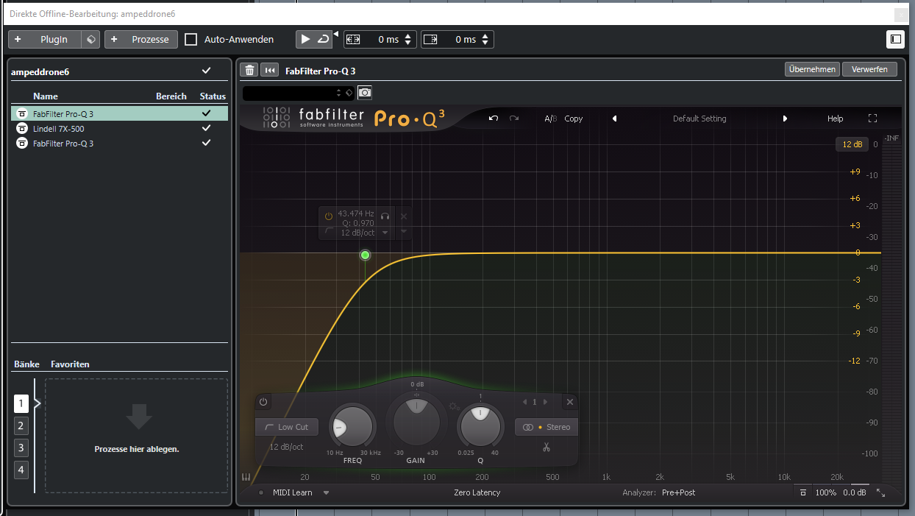
Task: Start audition playback
Action: [x=306, y=39]
